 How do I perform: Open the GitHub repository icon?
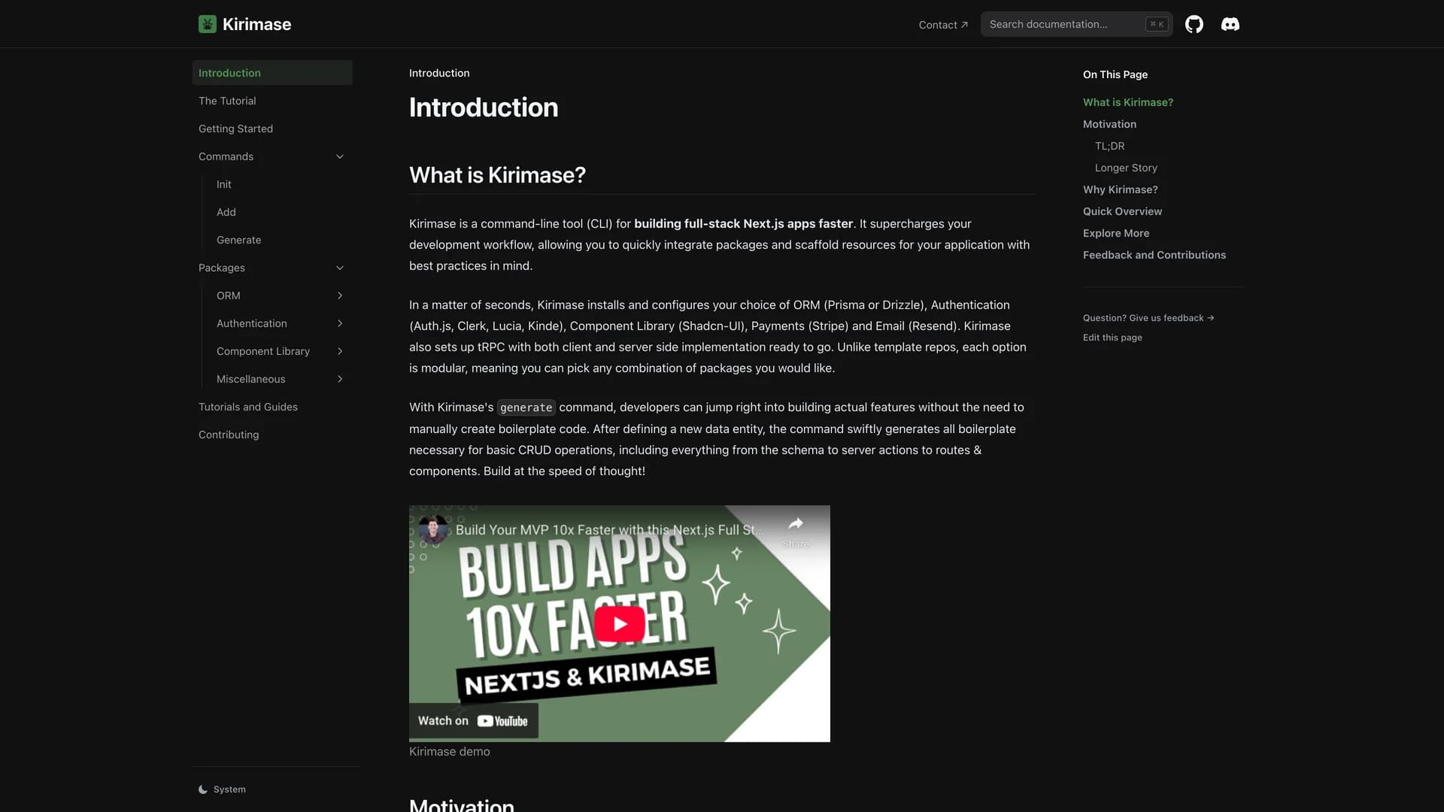pyautogui.click(x=1194, y=24)
